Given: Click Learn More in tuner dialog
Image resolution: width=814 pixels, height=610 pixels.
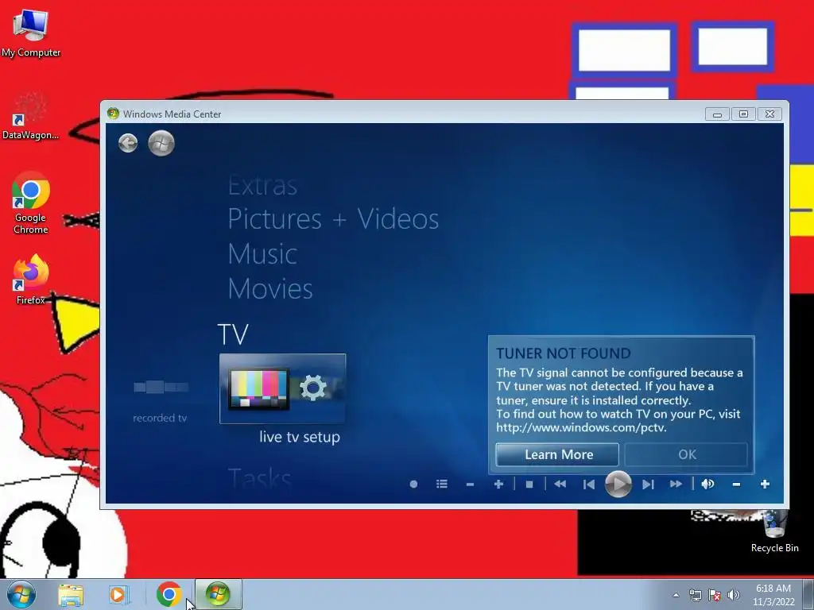Looking at the screenshot, I should 557,454.
